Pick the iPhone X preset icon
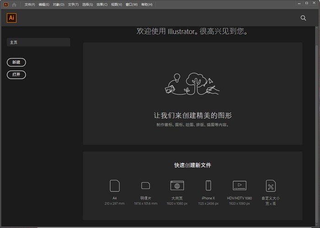 coord(208,186)
